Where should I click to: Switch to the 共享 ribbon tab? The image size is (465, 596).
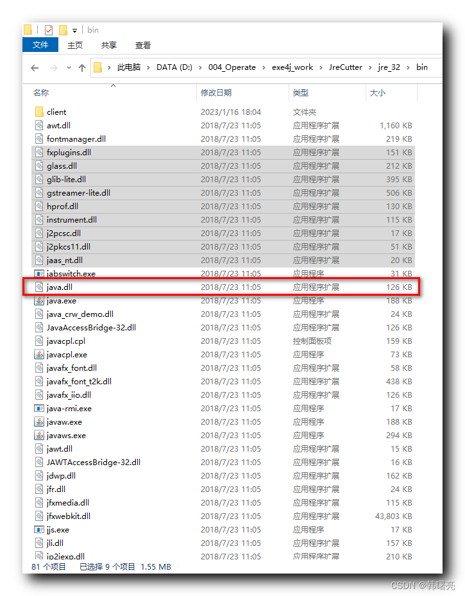pyautogui.click(x=108, y=46)
